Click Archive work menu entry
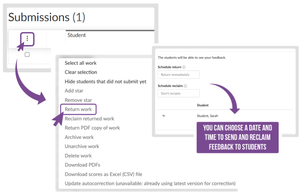302x195 pixels. click(78, 137)
